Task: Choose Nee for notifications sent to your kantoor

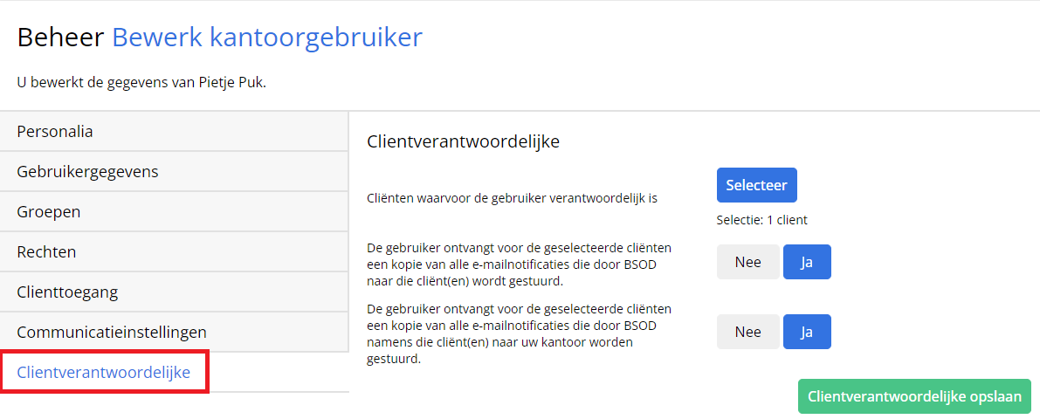Action: click(x=747, y=332)
